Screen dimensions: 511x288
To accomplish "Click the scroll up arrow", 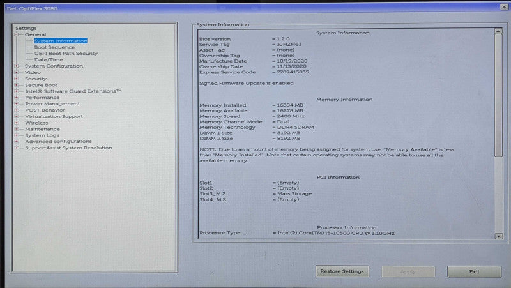I will [498, 31].
